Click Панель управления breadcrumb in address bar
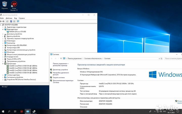 click(x=75, y=59)
